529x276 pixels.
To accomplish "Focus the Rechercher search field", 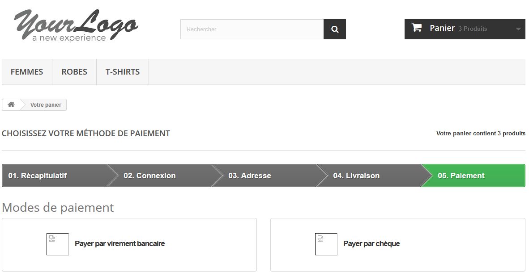I will [x=252, y=29].
